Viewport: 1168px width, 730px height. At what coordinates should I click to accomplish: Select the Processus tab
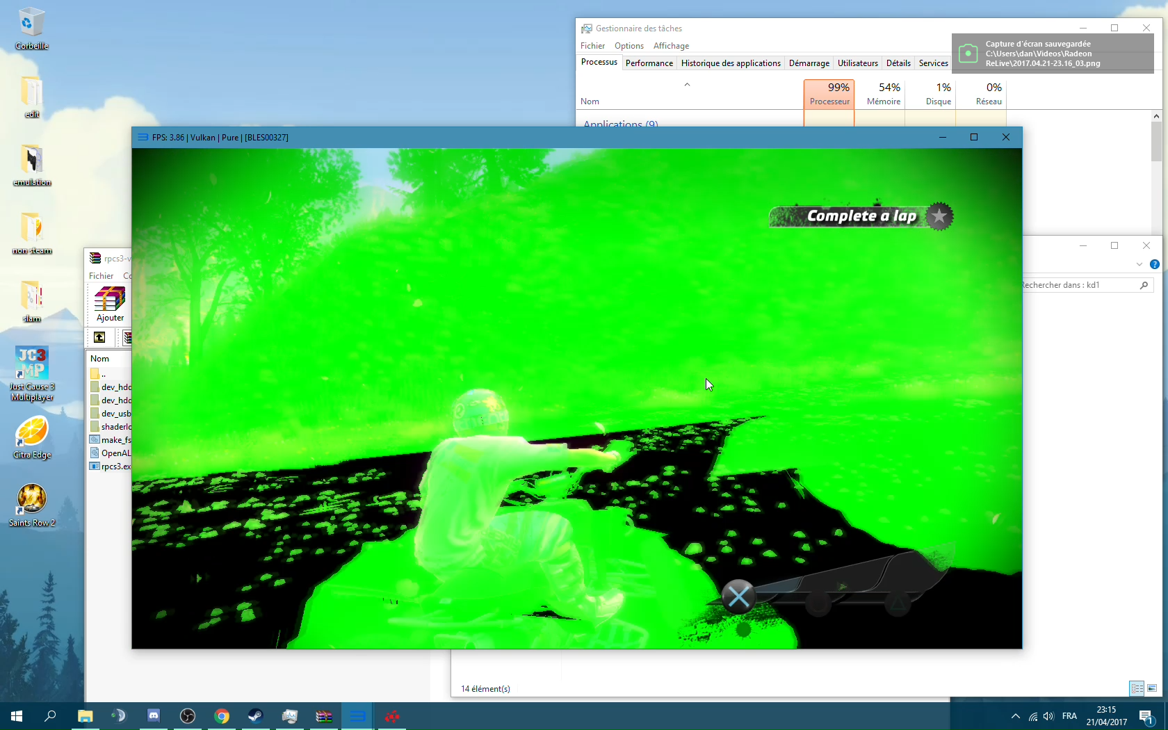[599, 63]
